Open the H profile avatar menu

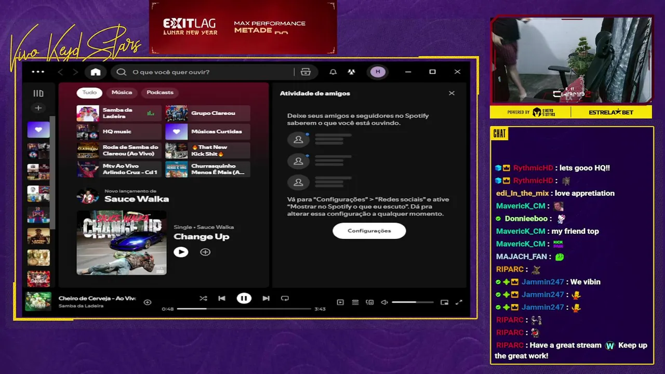[x=378, y=72]
